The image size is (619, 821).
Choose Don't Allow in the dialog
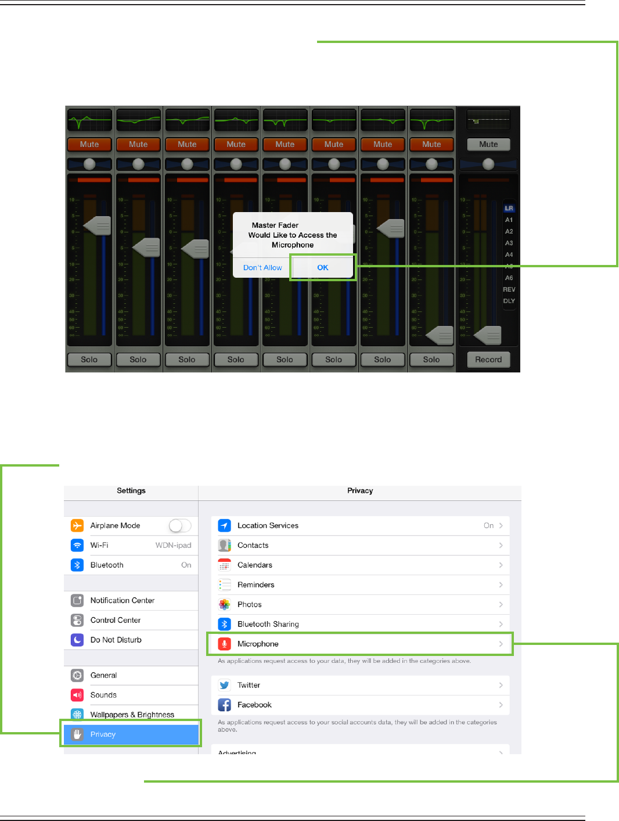pyautogui.click(x=262, y=267)
